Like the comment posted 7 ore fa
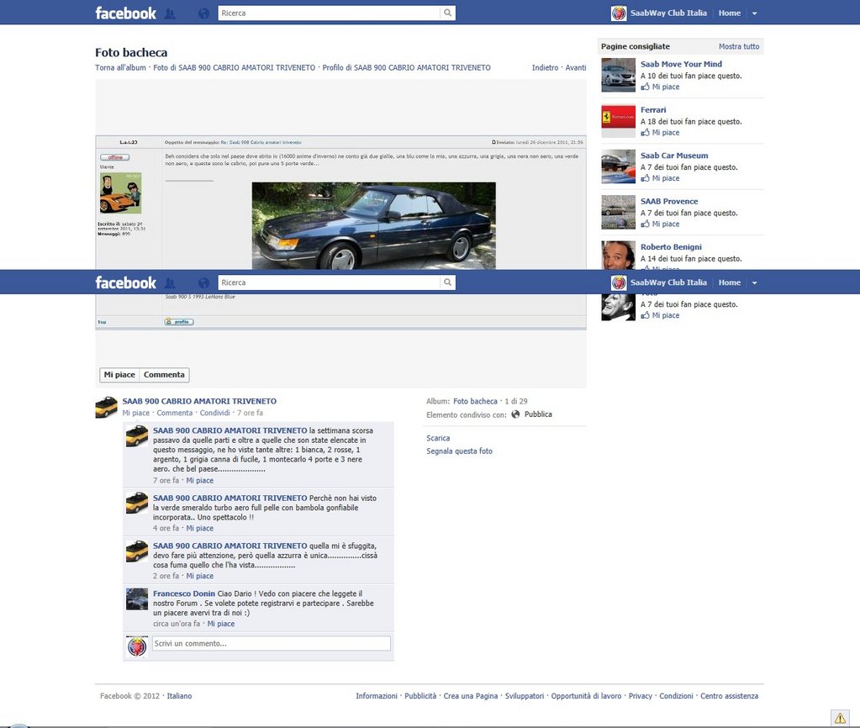Screen dimensions: 860x728 [x=199, y=480]
